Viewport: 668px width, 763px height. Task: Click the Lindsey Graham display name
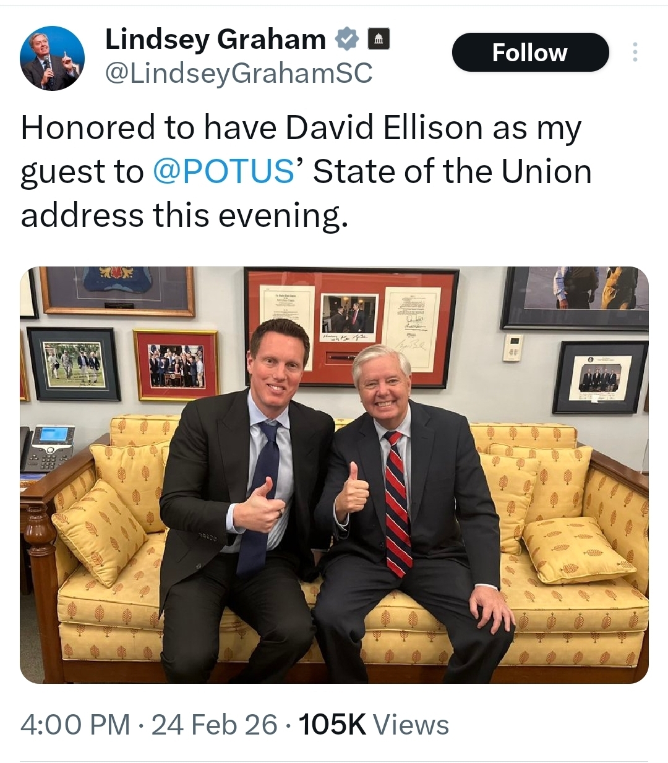(x=215, y=40)
